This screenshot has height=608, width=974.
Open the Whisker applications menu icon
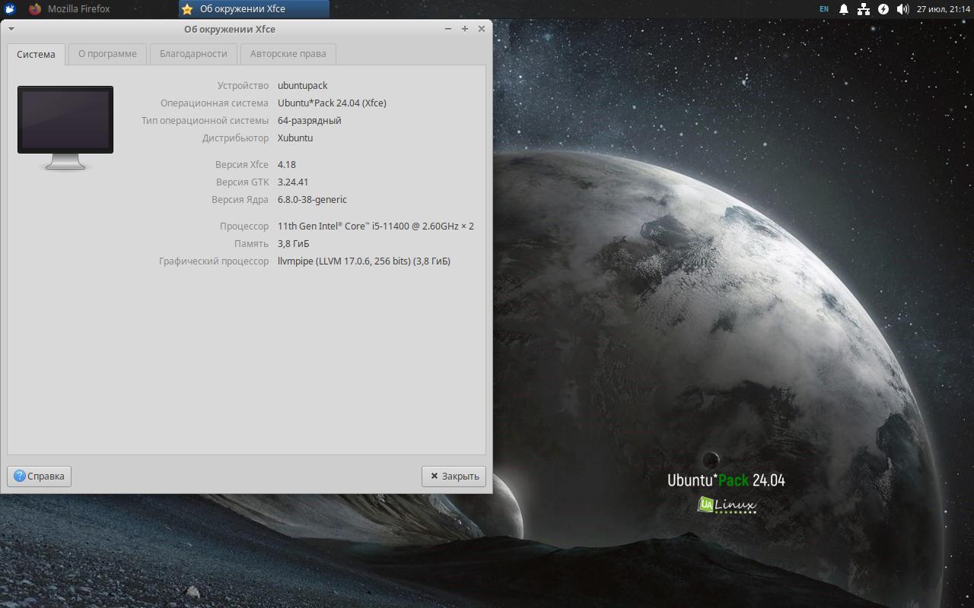click(x=9, y=9)
